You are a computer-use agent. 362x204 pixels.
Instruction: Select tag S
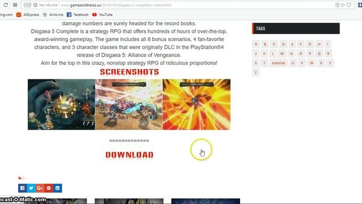pyautogui.click(x=256, y=63)
